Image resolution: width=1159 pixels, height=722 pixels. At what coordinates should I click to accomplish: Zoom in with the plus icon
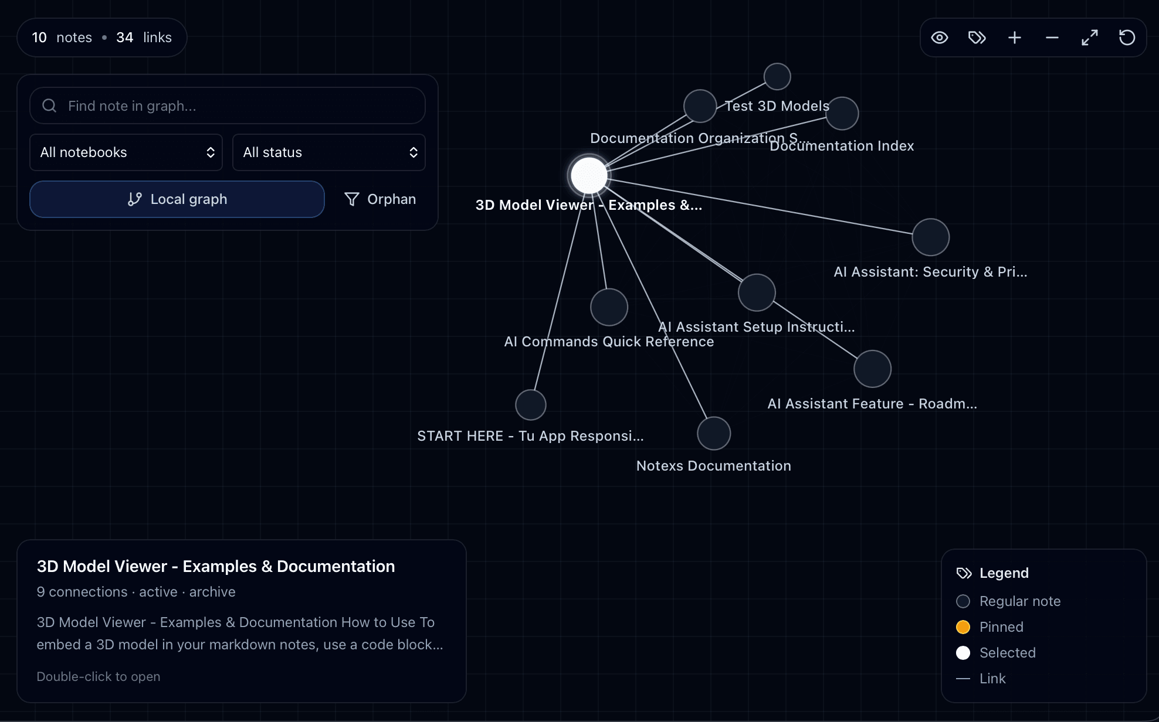pos(1015,38)
